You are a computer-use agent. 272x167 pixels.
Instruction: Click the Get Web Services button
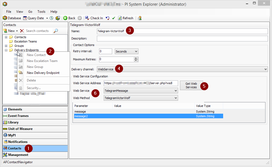(191, 86)
